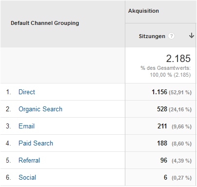The height and width of the screenshot is (187, 197).
Task: Open help icon next to Sitzungen
Action: 171,36
